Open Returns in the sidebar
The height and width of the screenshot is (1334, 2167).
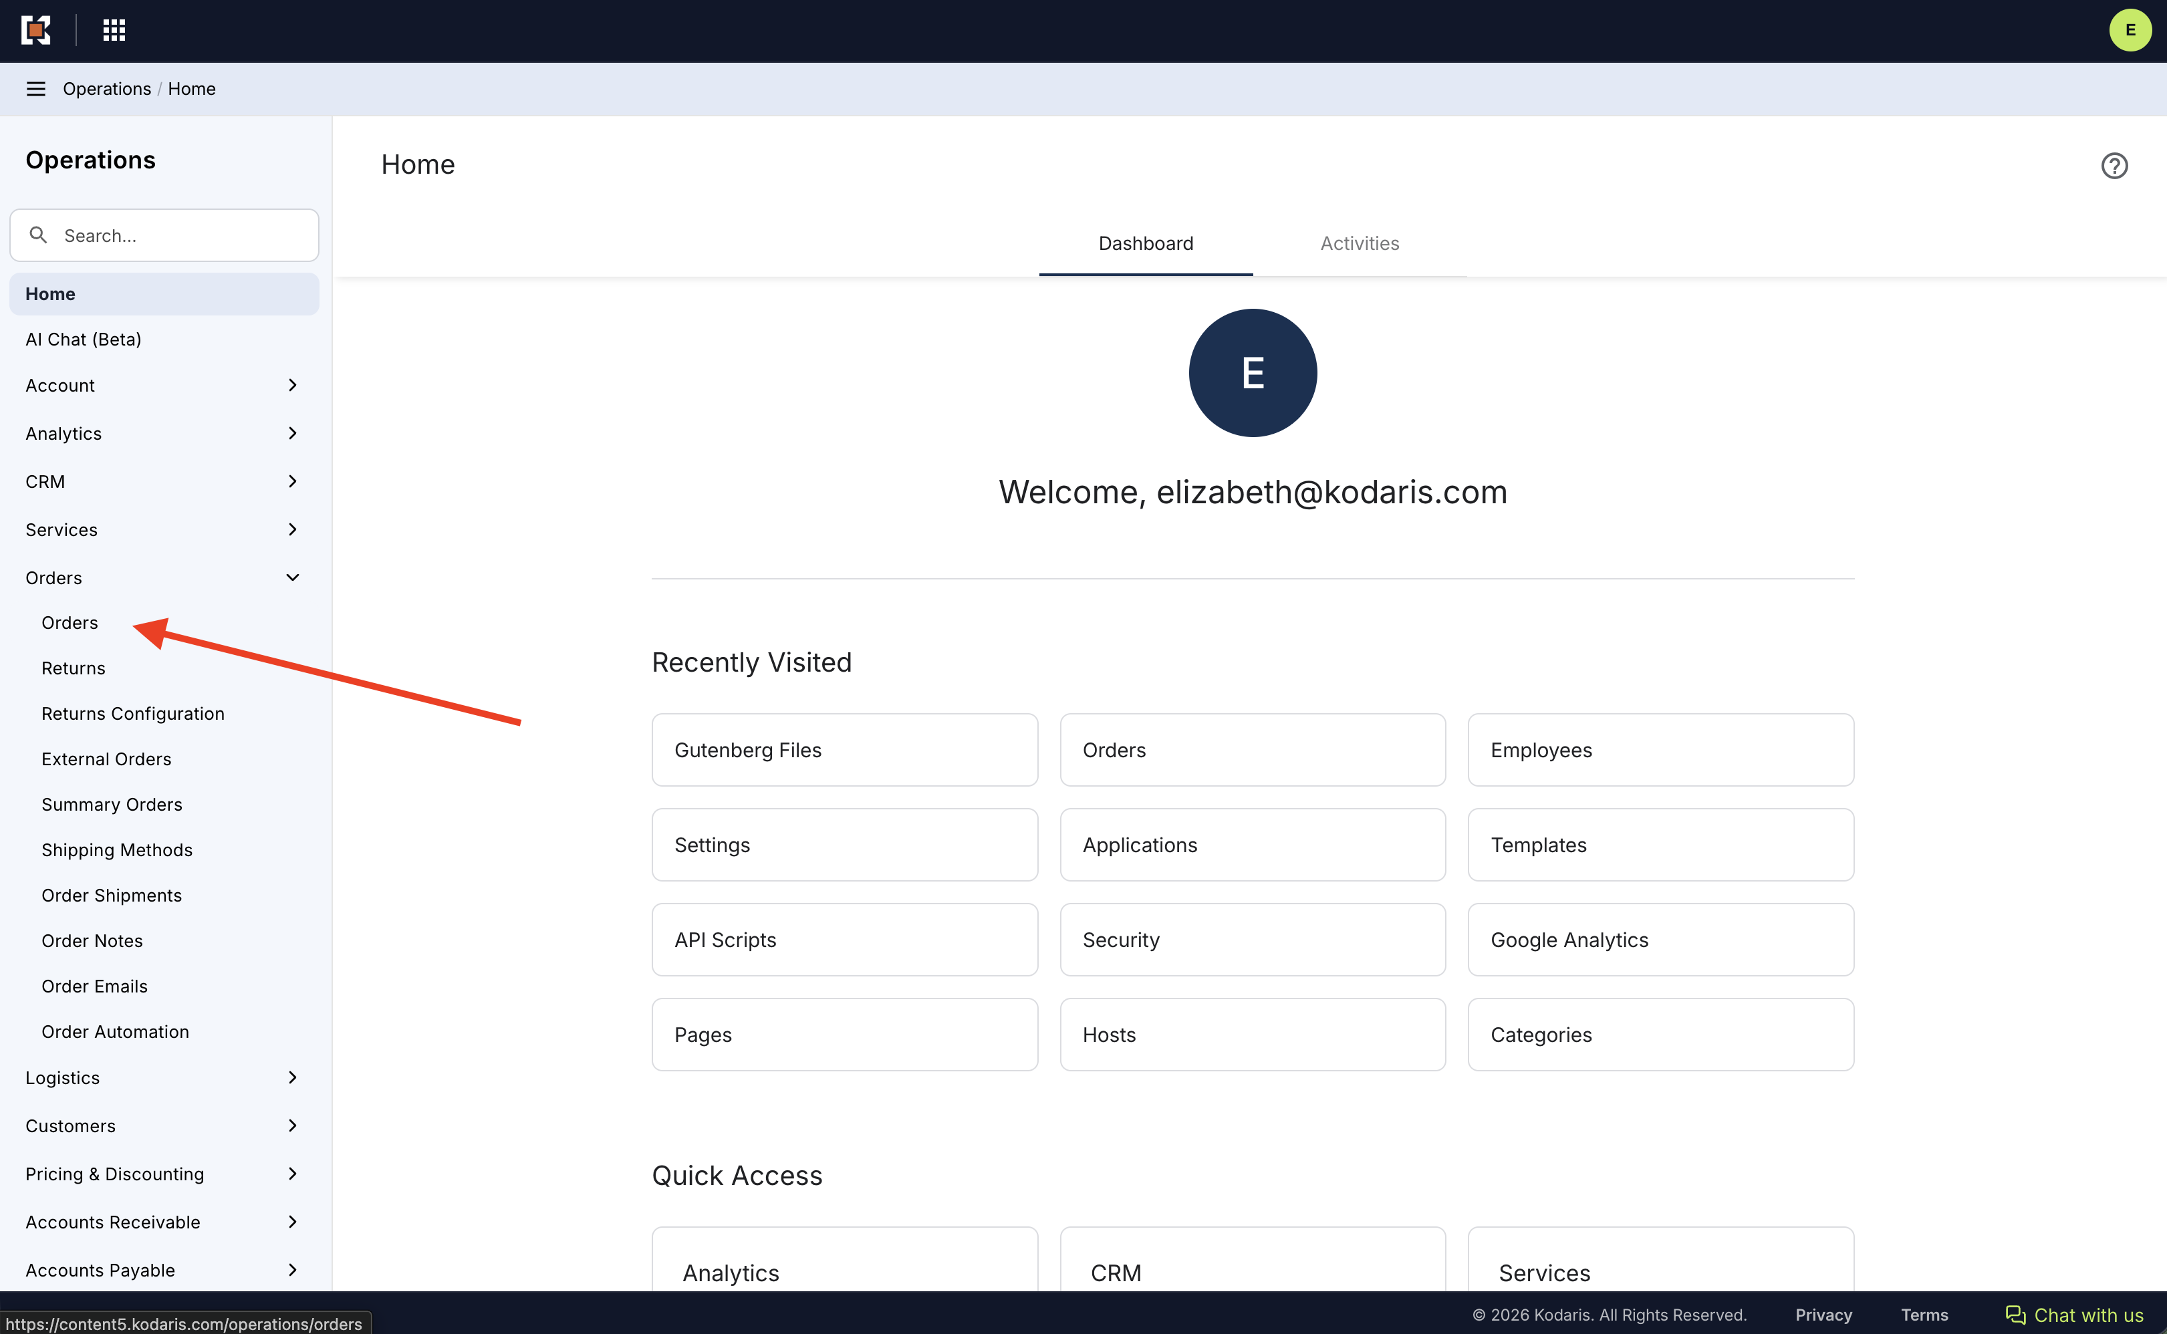coord(74,669)
